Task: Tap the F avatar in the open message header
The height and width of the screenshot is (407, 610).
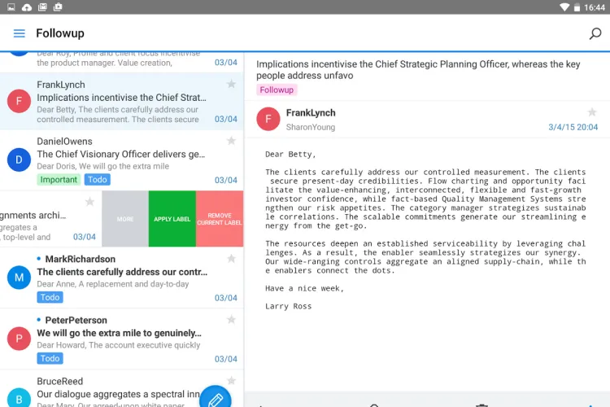Action: click(268, 120)
